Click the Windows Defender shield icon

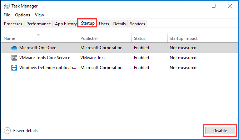14,68
